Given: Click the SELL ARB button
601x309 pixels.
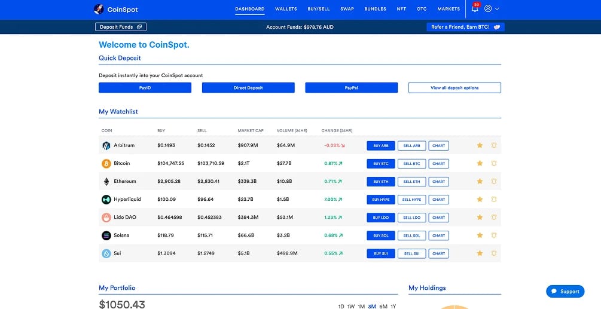Looking at the screenshot, I should pos(411,145).
